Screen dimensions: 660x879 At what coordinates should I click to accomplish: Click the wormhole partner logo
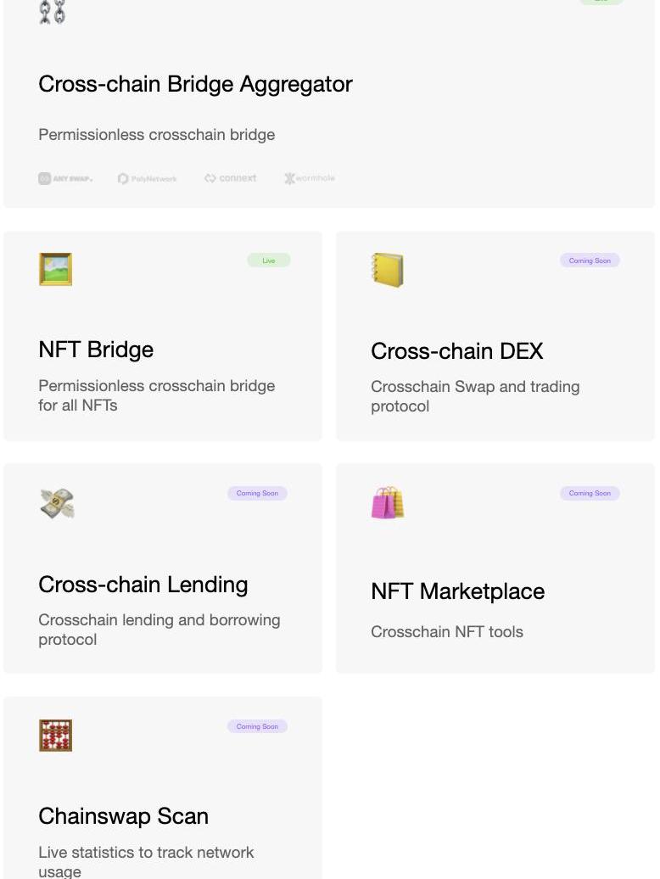click(x=310, y=178)
